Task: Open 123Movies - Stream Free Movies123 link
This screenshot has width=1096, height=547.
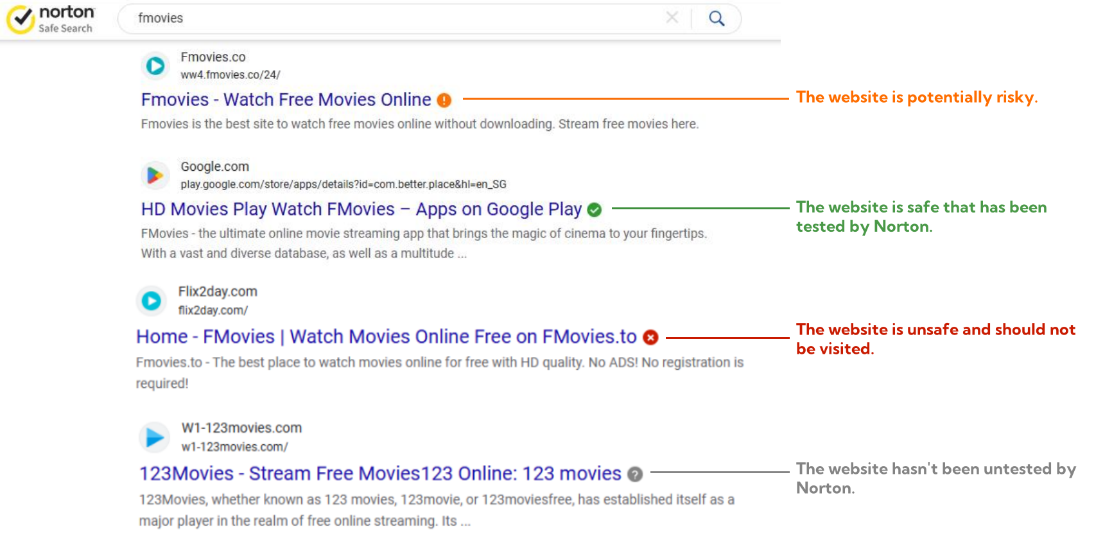Action: (x=381, y=473)
